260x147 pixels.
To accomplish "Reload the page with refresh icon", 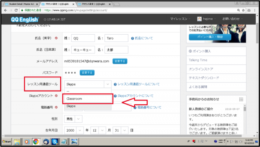I will click(x=16, y=10).
